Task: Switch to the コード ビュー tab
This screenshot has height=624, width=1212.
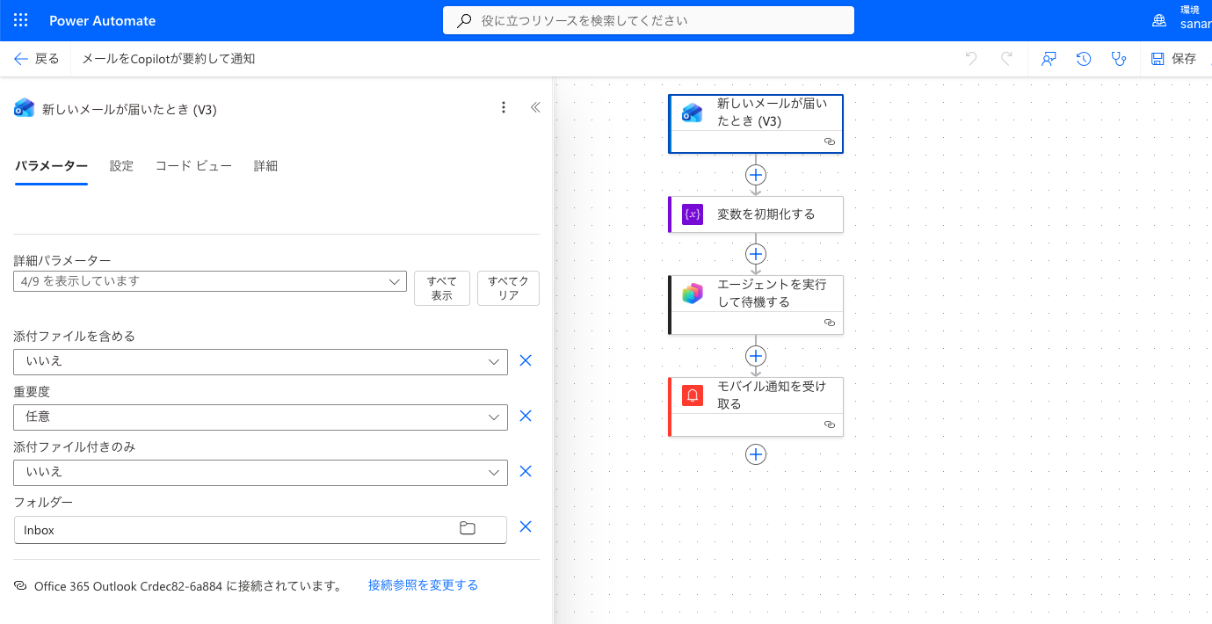Action: (193, 166)
